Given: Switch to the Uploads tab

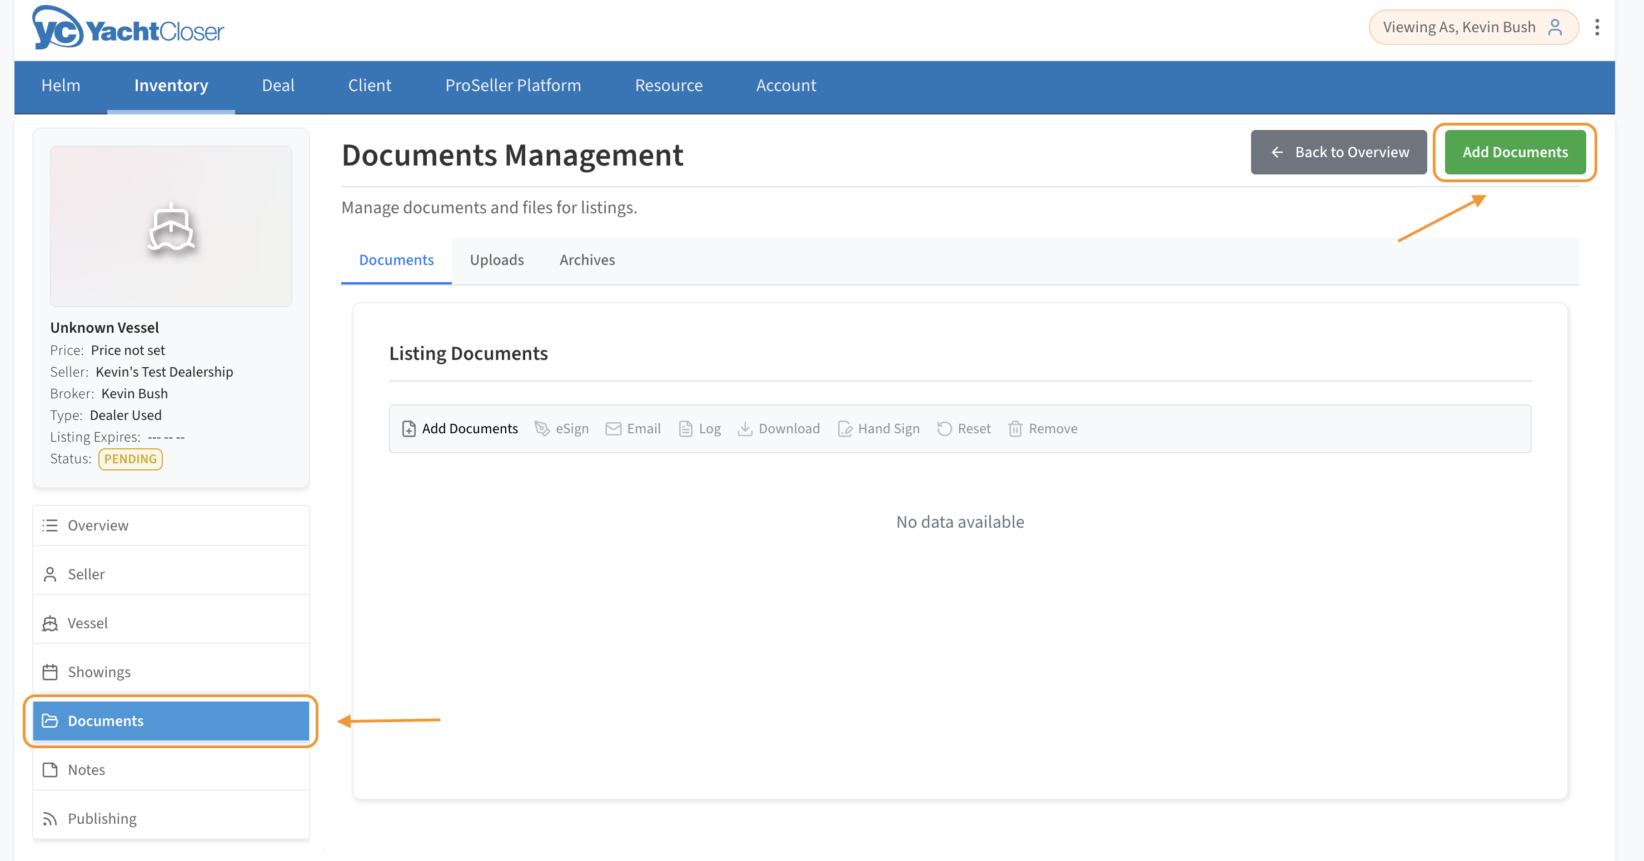Looking at the screenshot, I should tap(496, 260).
